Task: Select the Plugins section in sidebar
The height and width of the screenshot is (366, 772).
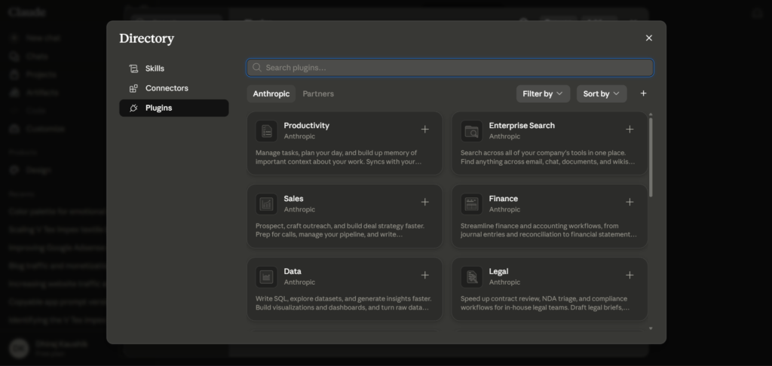Action: pyautogui.click(x=174, y=108)
